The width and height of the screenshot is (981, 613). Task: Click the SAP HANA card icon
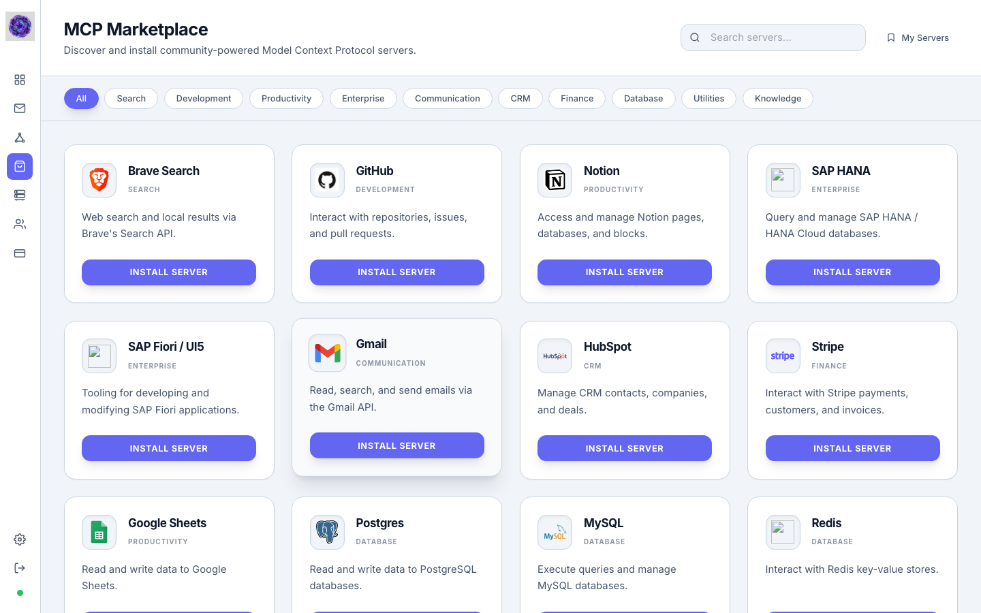[783, 180]
